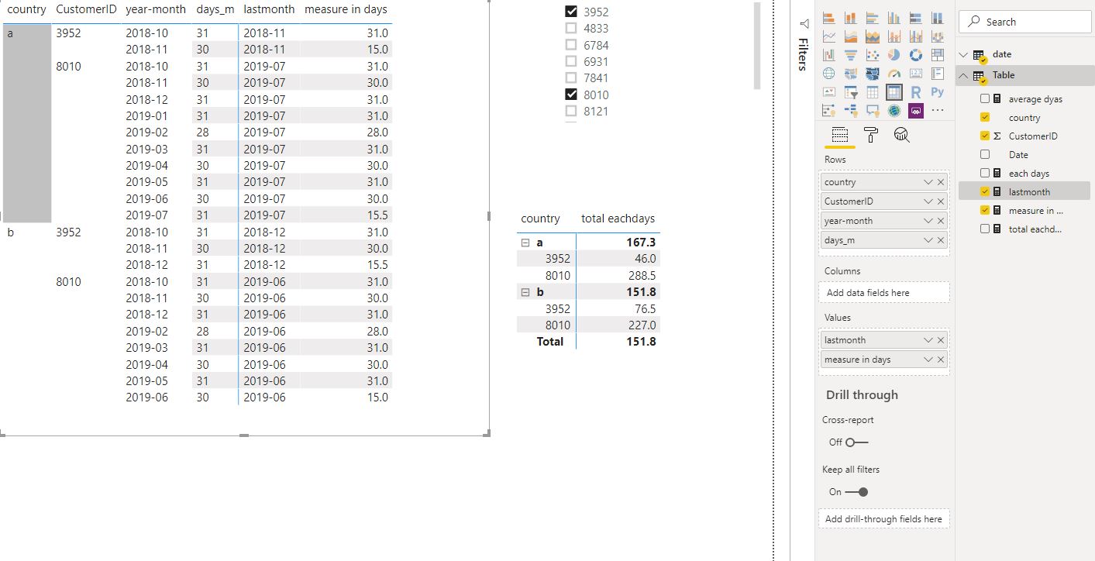
Task: Select the treemap visual
Action: tap(938, 55)
